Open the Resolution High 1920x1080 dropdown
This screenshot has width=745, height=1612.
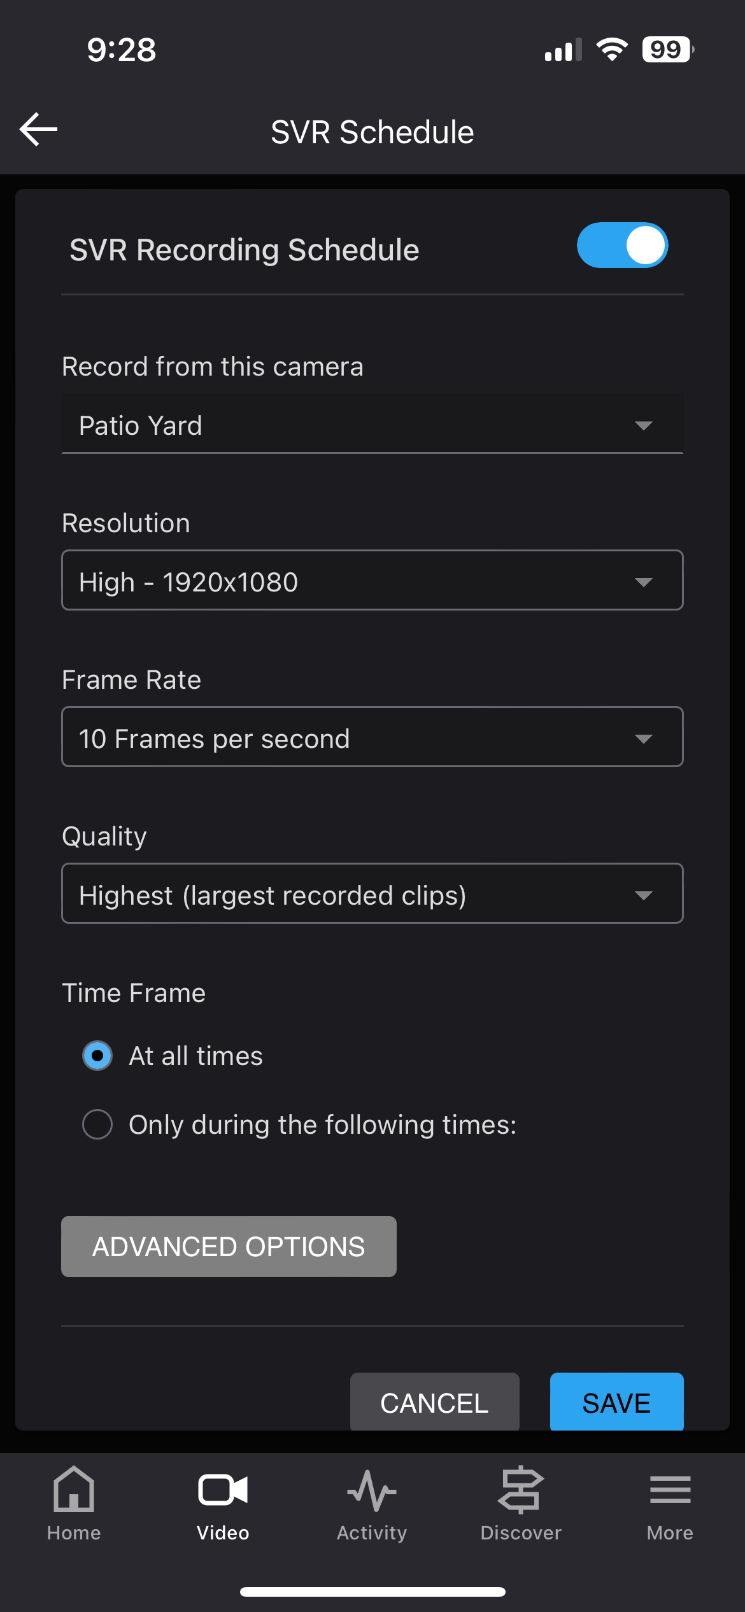[x=372, y=580]
